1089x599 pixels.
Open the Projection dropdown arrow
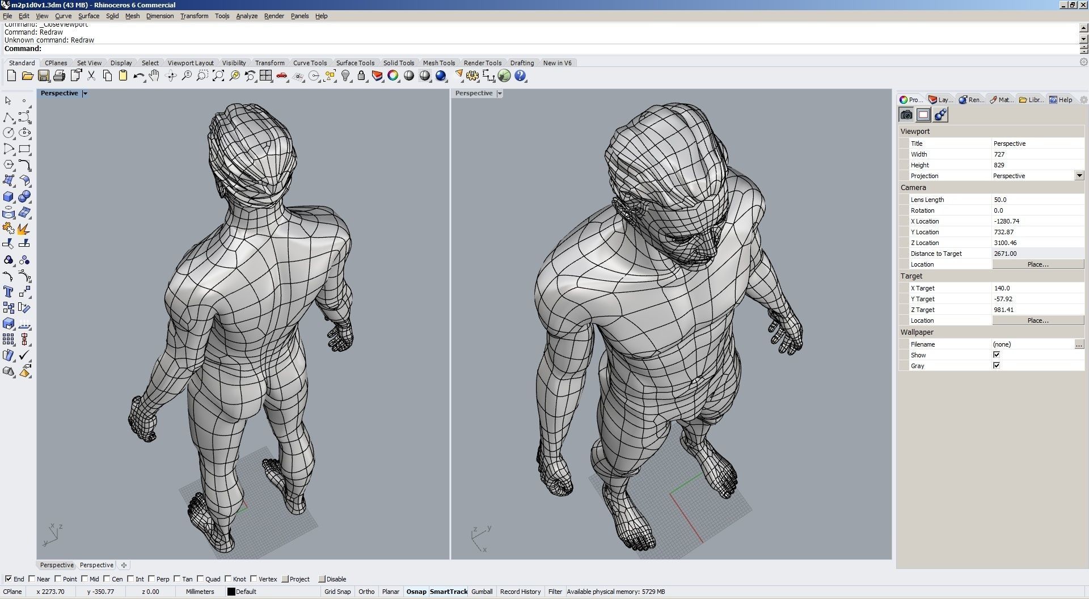(1079, 176)
